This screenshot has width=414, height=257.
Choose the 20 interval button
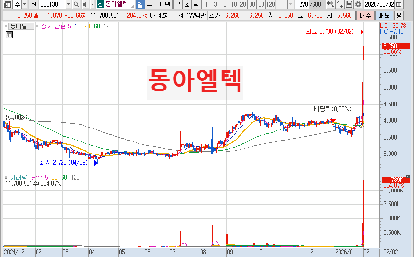point(243,4)
